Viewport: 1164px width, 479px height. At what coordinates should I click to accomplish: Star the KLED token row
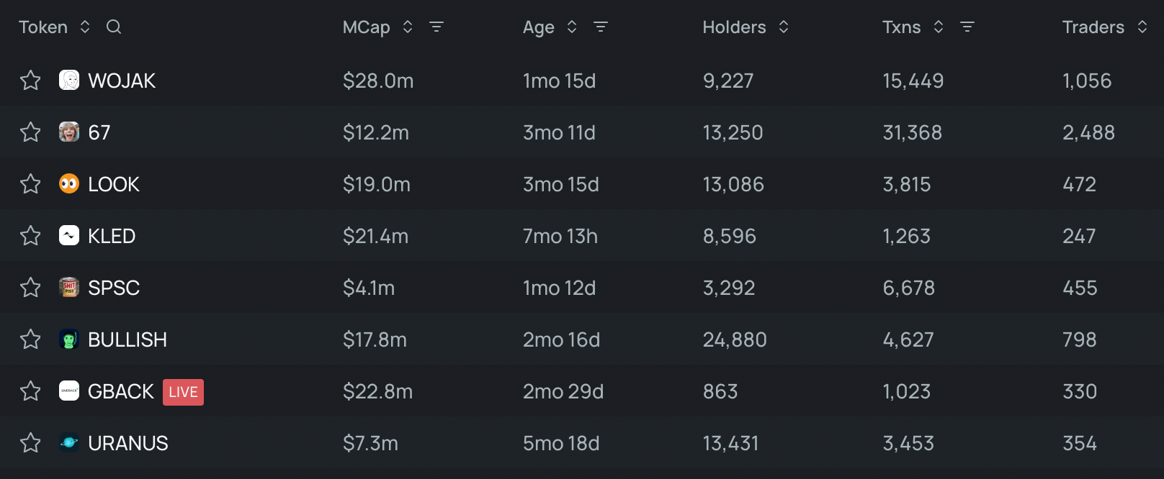coord(30,235)
